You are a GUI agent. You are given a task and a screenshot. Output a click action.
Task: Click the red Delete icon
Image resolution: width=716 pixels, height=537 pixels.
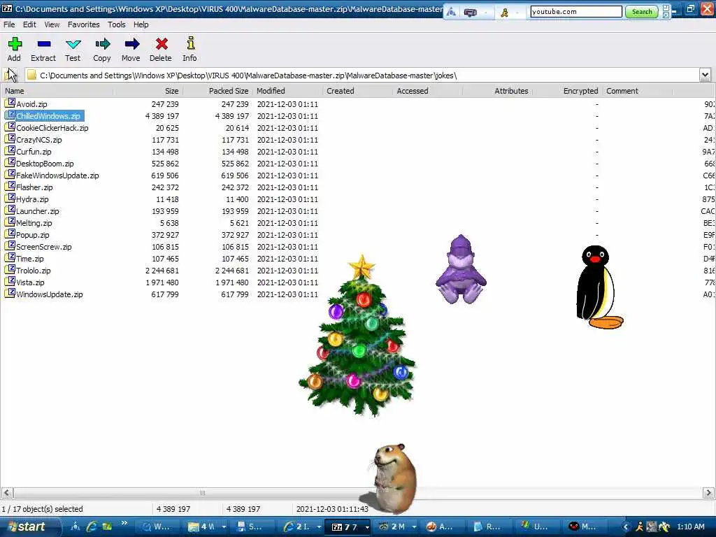point(162,44)
